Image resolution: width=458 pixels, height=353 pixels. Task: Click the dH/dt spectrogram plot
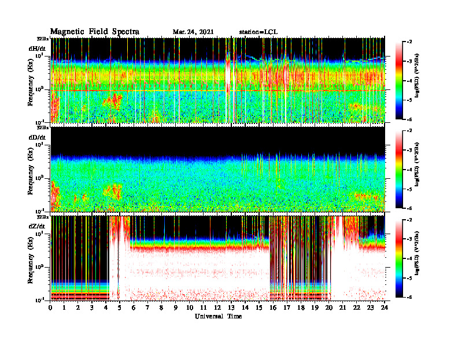pos(218,80)
